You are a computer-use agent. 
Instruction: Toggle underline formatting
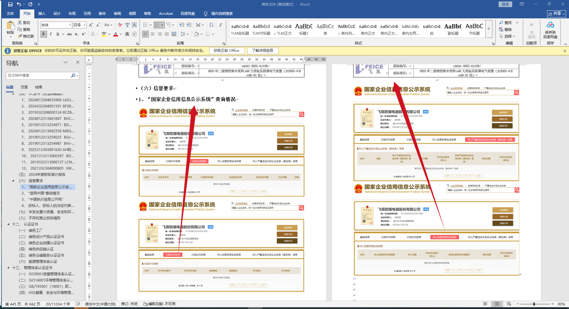(x=58, y=34)
